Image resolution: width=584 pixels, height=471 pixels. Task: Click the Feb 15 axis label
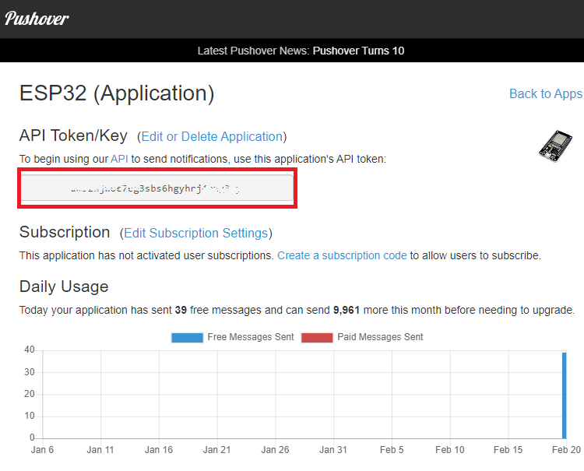coord(508,450)
